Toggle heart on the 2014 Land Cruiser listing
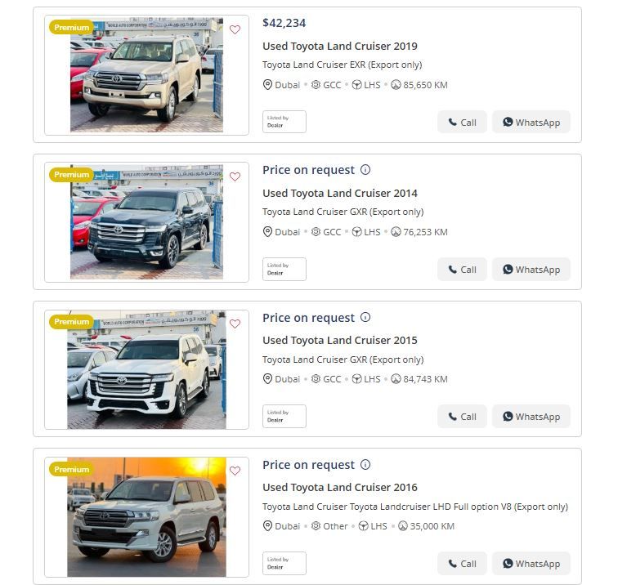The image size is (618, 585). (x=235, y=176)
